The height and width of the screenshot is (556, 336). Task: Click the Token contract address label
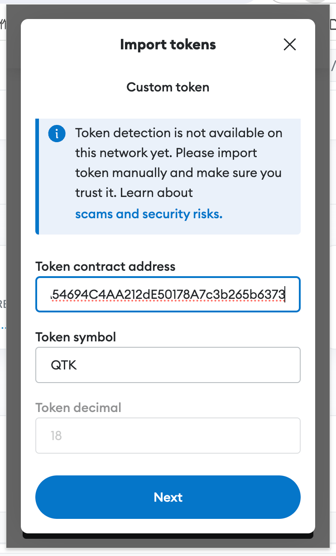[x=106, y=266]
